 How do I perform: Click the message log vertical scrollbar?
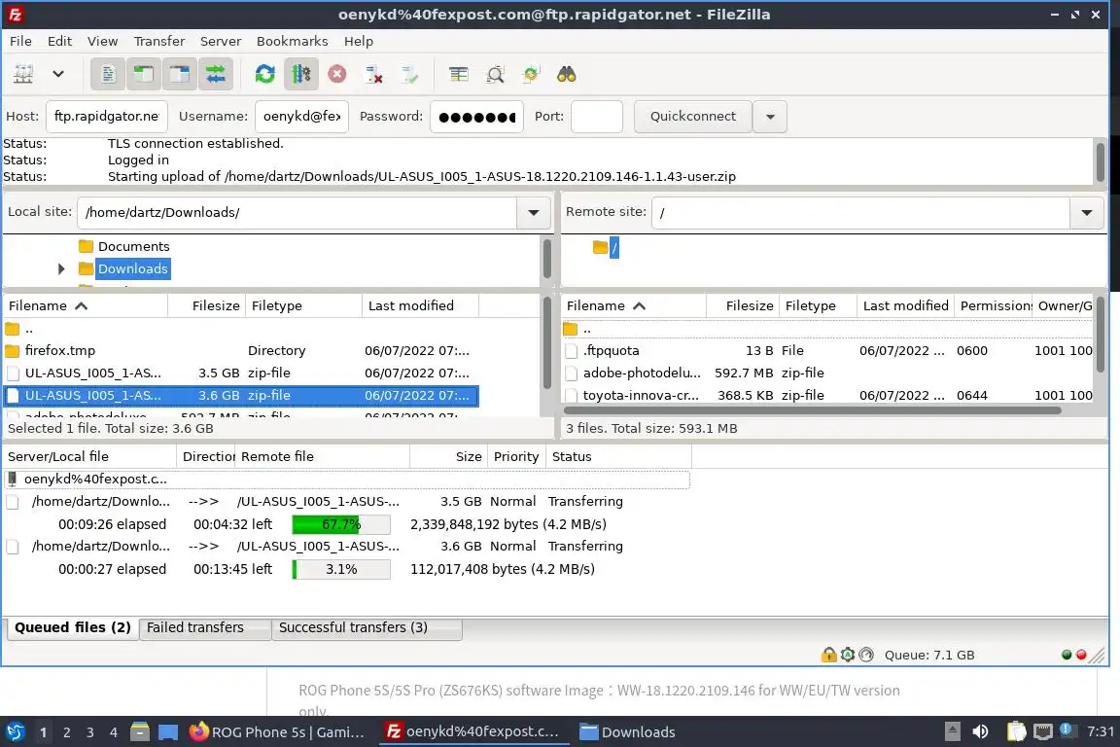(x=1100, y=162)
